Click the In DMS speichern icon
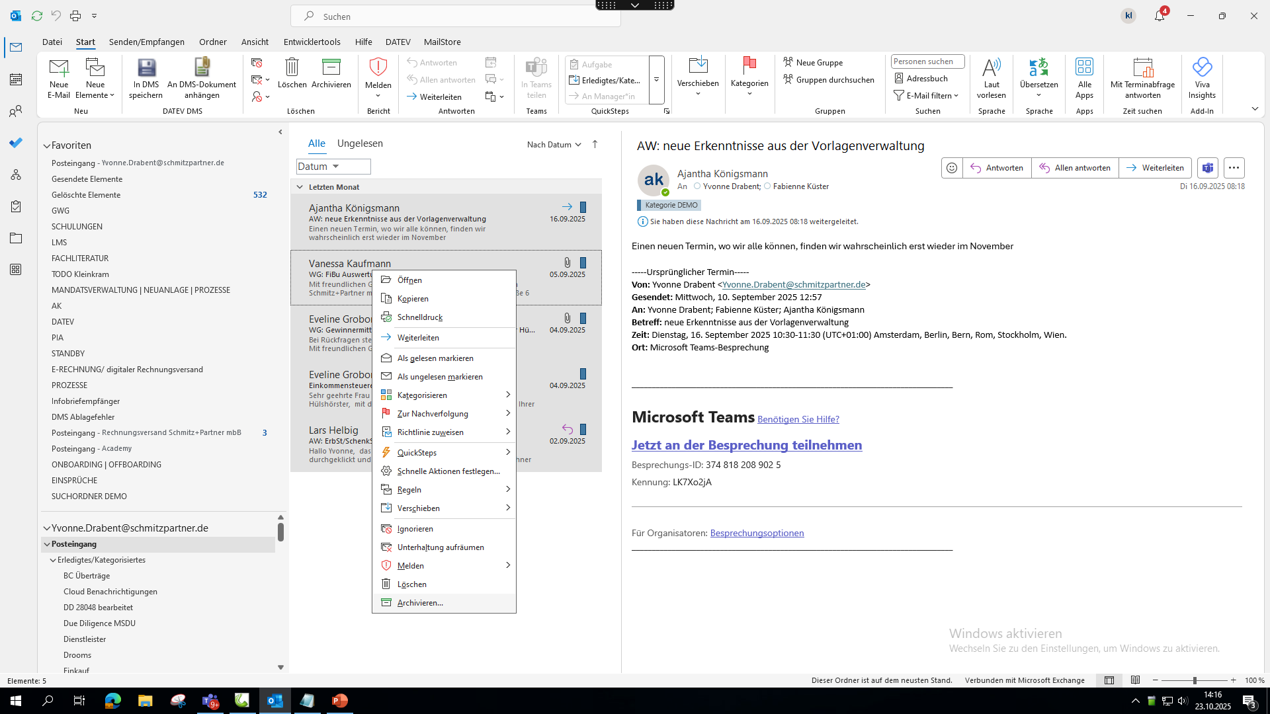1270x714 pixels. (146, 78)
